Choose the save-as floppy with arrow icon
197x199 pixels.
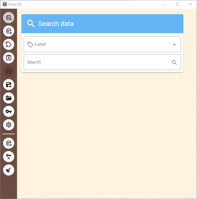(x=9, y=85)
